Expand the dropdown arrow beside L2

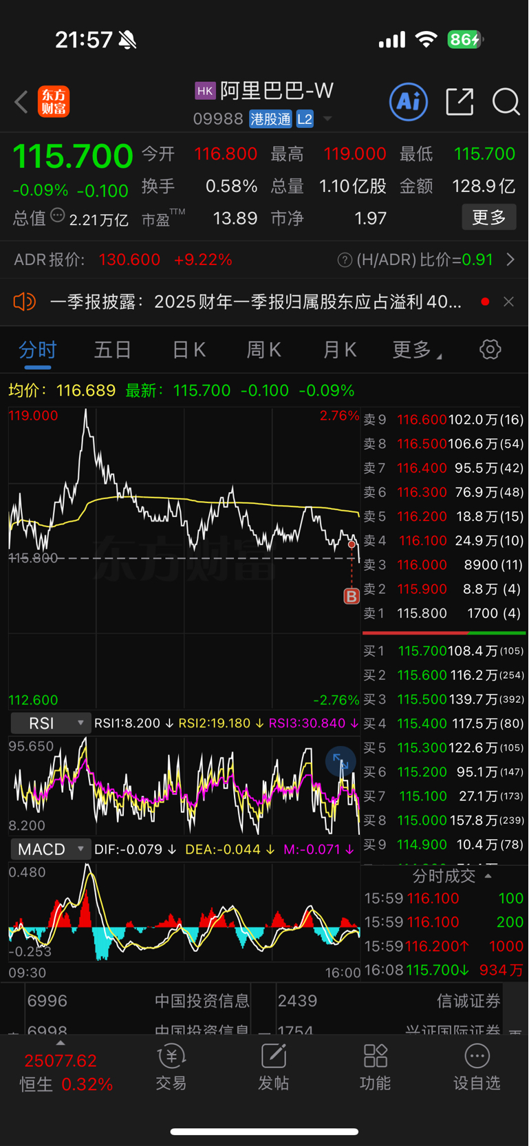[328, 119]
